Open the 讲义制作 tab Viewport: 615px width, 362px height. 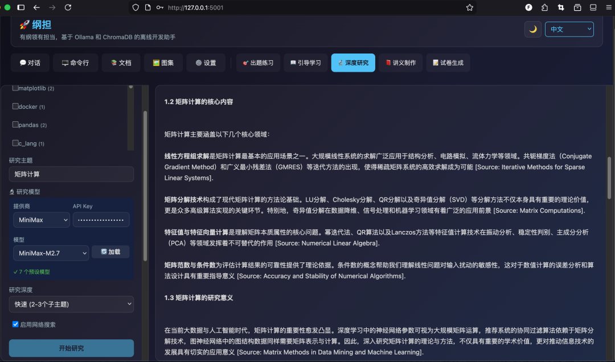tap(400, 63)
